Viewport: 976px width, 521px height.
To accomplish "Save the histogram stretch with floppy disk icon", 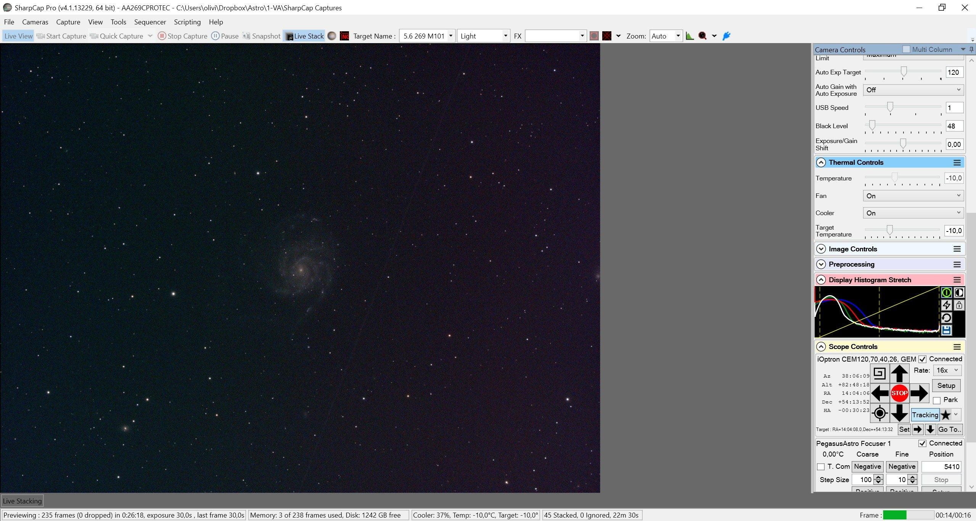I will 946,330.
